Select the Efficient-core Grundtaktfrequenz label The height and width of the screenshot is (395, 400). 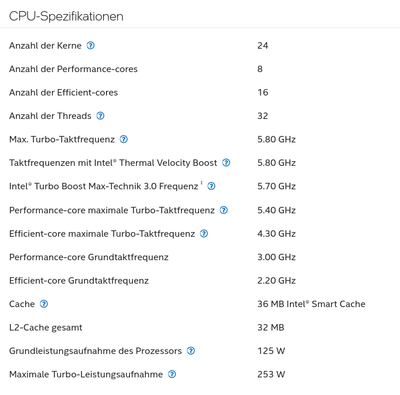pos(78,281)
